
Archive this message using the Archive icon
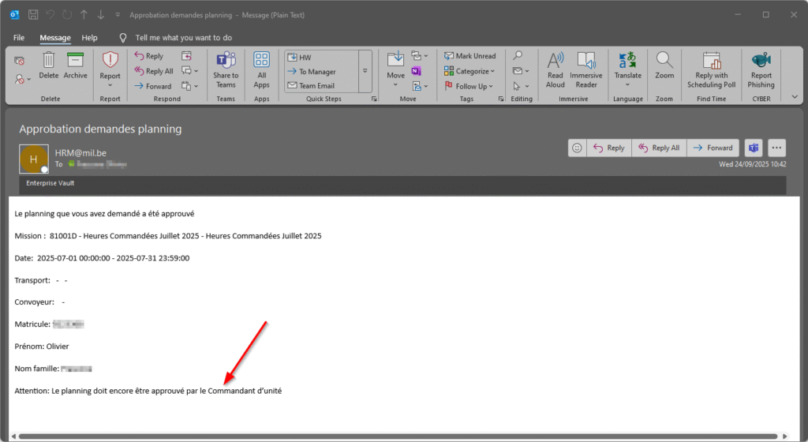(x=75, y=62)
